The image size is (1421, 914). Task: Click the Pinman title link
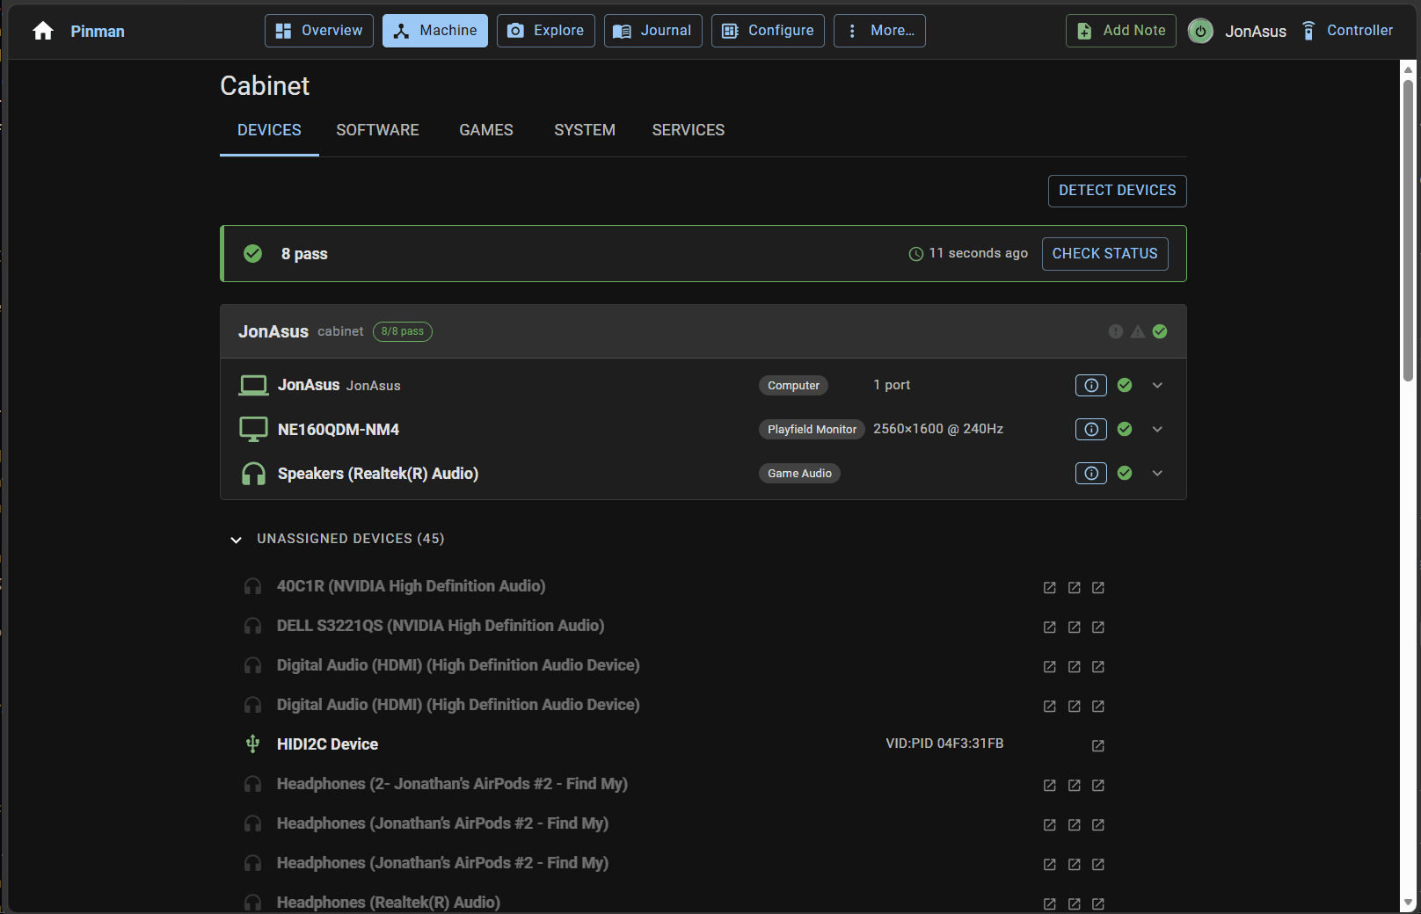point(98,32)
